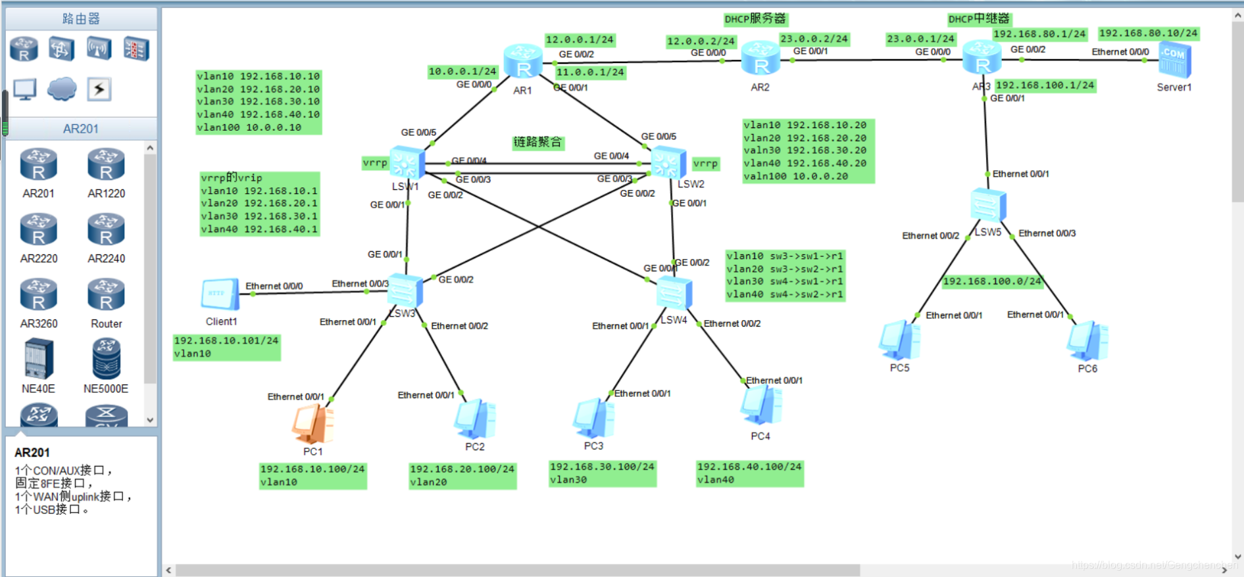Select PC6 in the topology

coord(1087,340)
